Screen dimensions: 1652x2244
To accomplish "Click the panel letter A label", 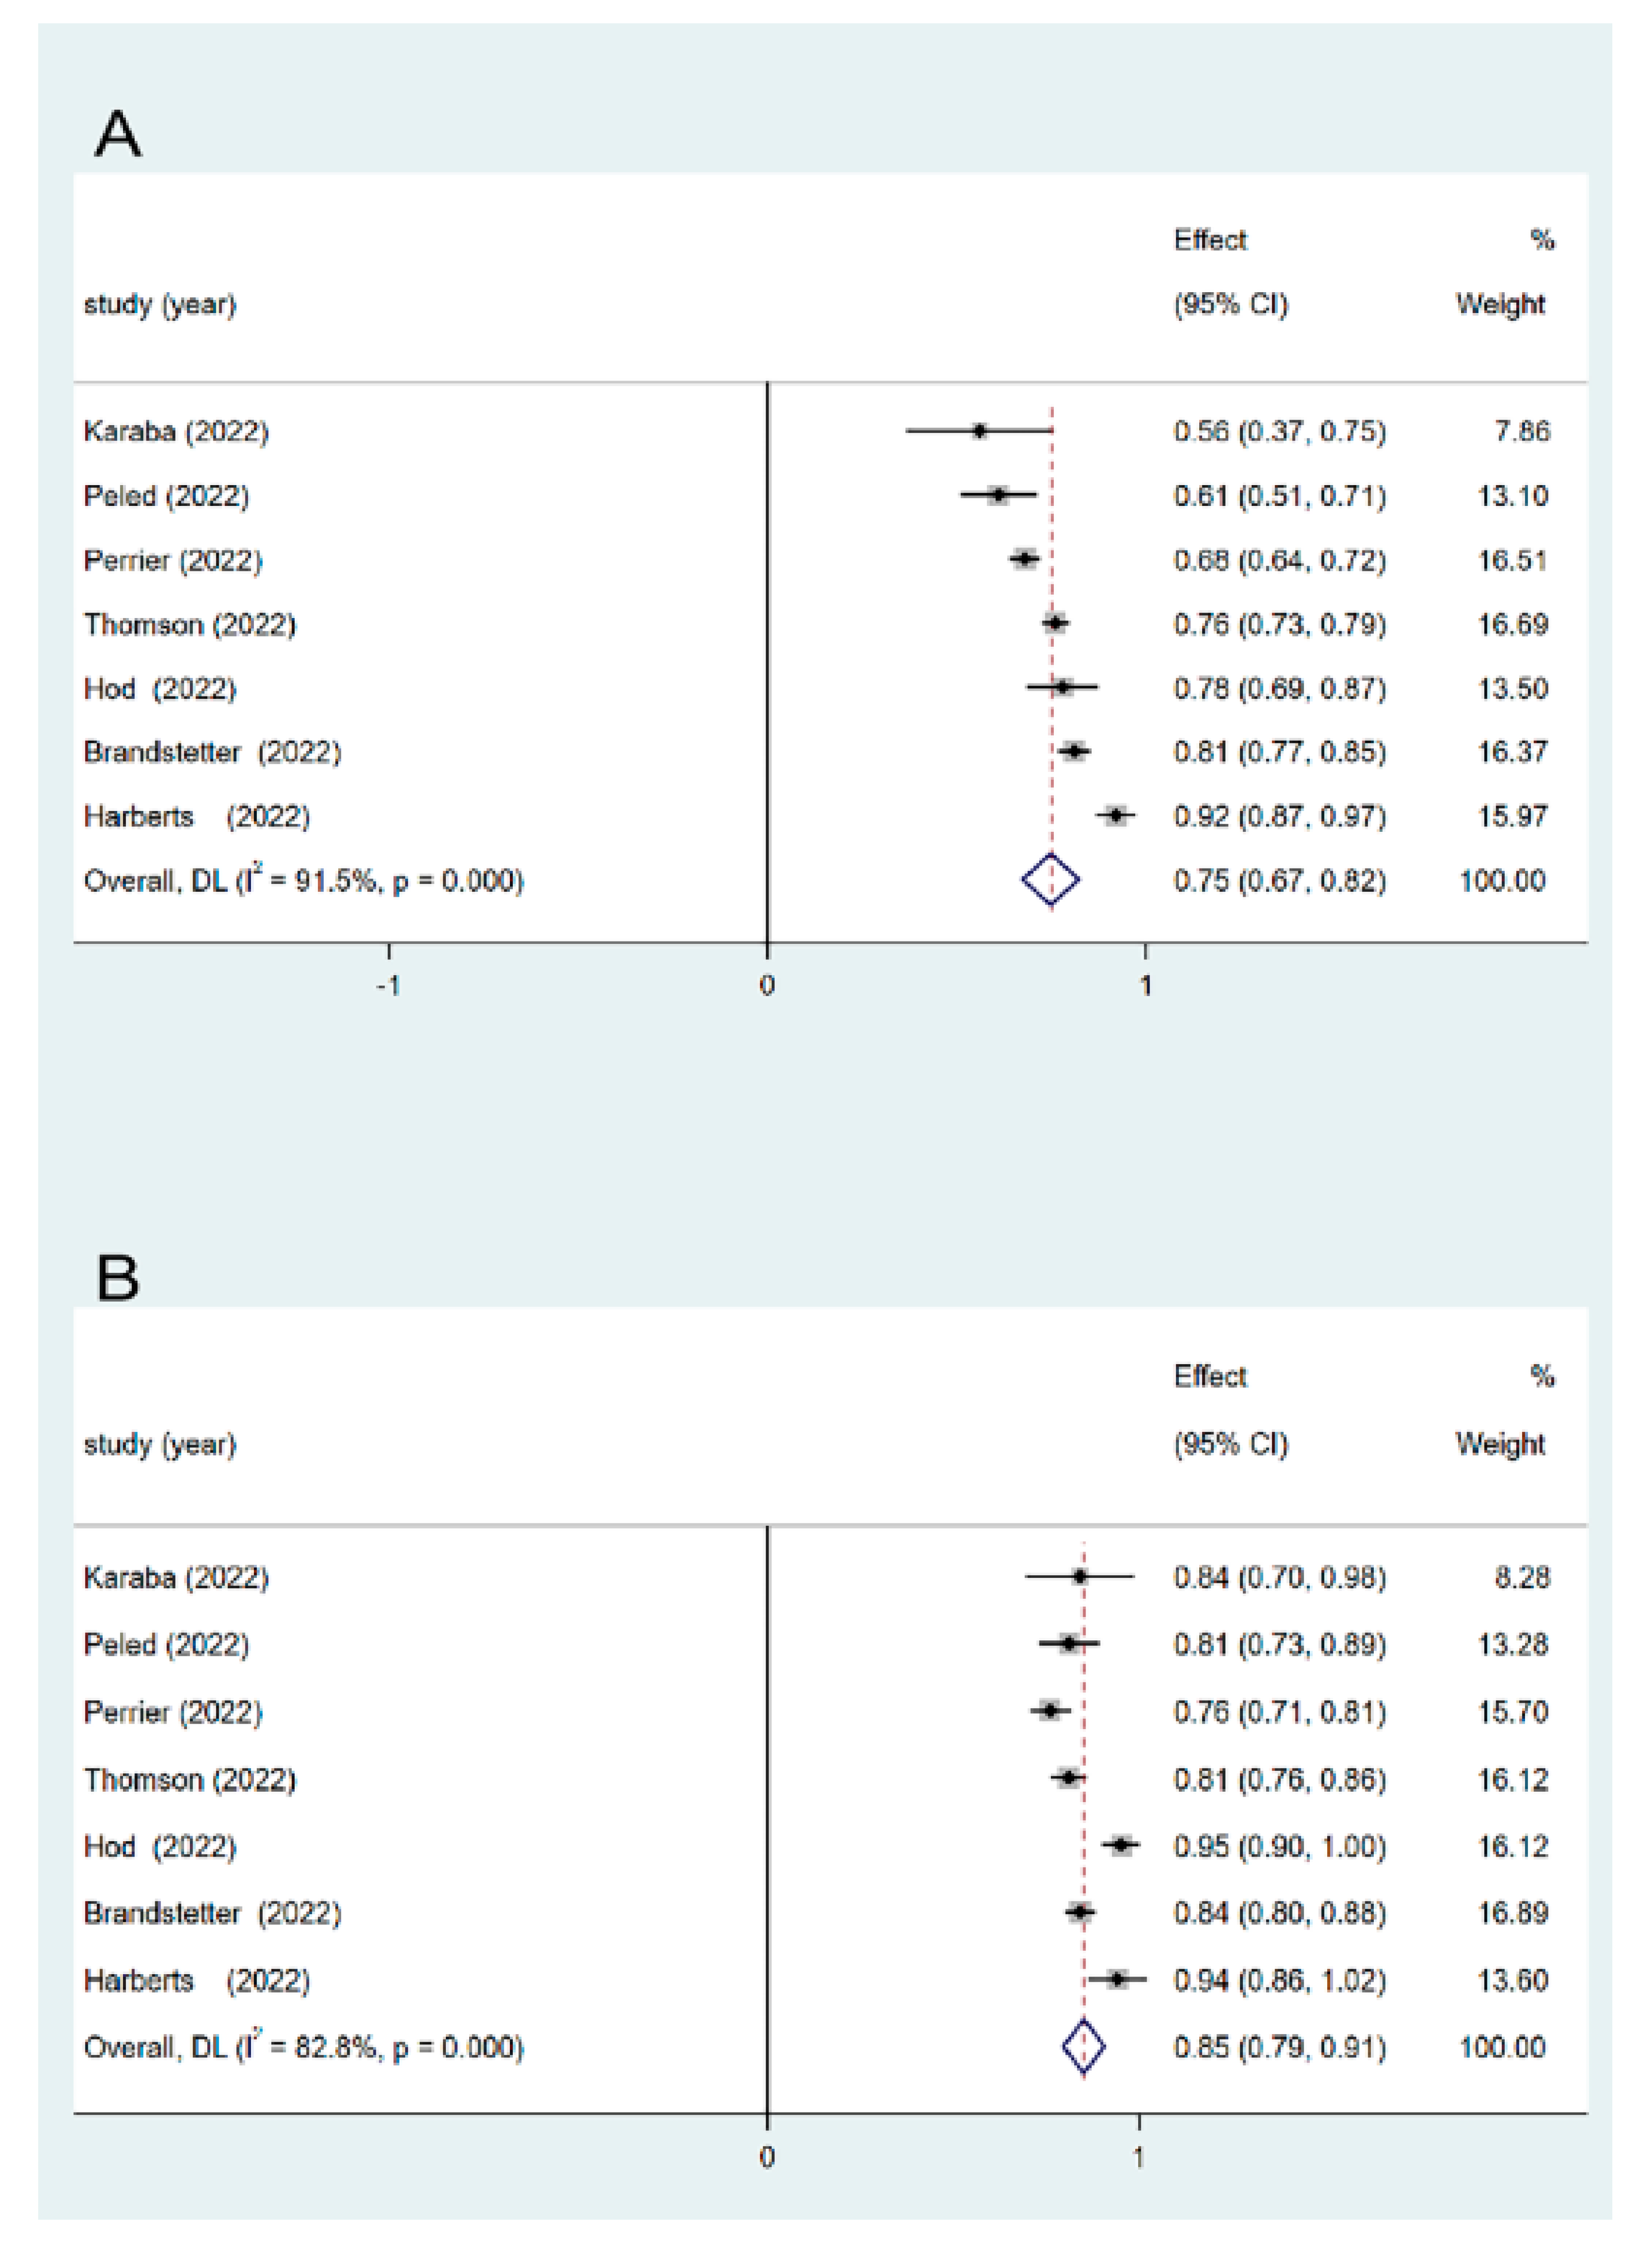I will [118, 135].
